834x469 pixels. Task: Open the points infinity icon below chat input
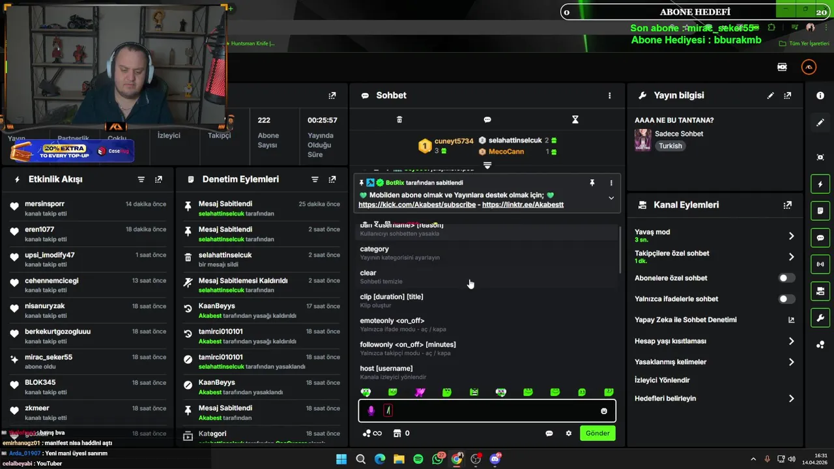372,433
